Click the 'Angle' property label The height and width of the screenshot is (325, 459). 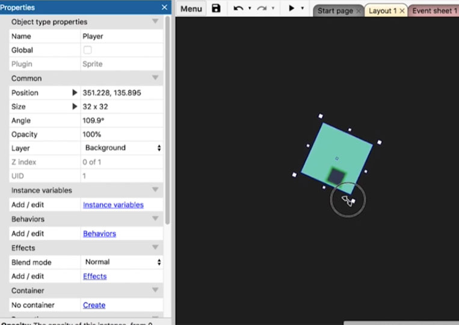(21, 120)
